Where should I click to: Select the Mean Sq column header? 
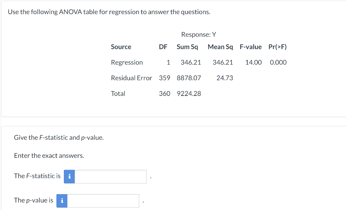[220, 47]
